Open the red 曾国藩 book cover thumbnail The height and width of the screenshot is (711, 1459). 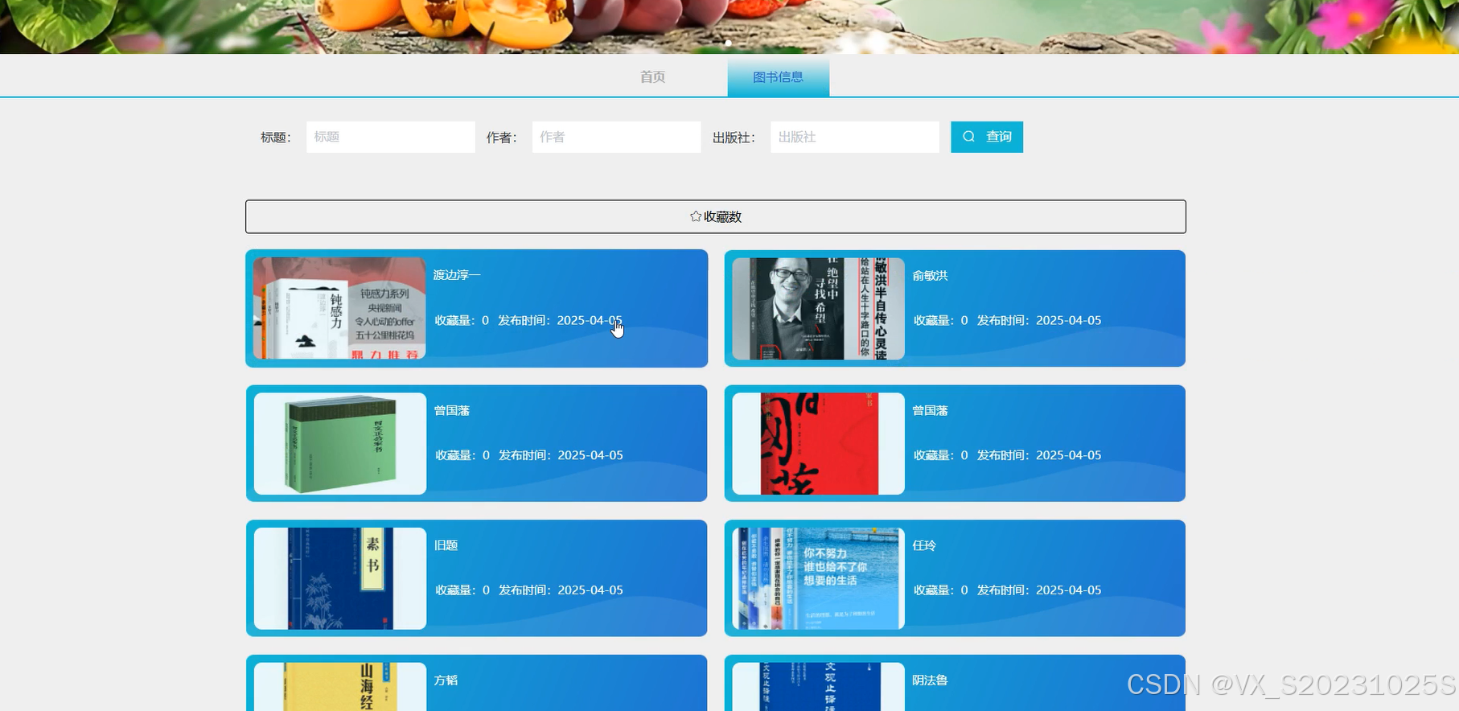click(818, 443)
